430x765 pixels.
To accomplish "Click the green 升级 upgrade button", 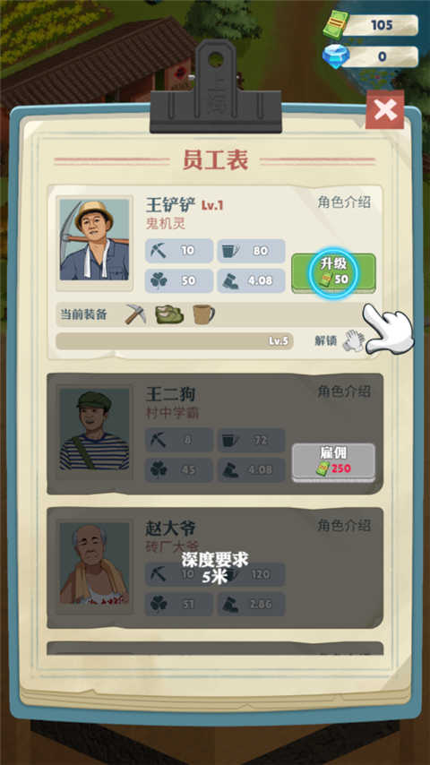I will click(333, 273).
